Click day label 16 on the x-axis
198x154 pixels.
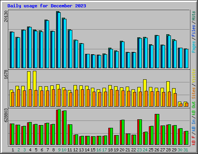[99, 150]
